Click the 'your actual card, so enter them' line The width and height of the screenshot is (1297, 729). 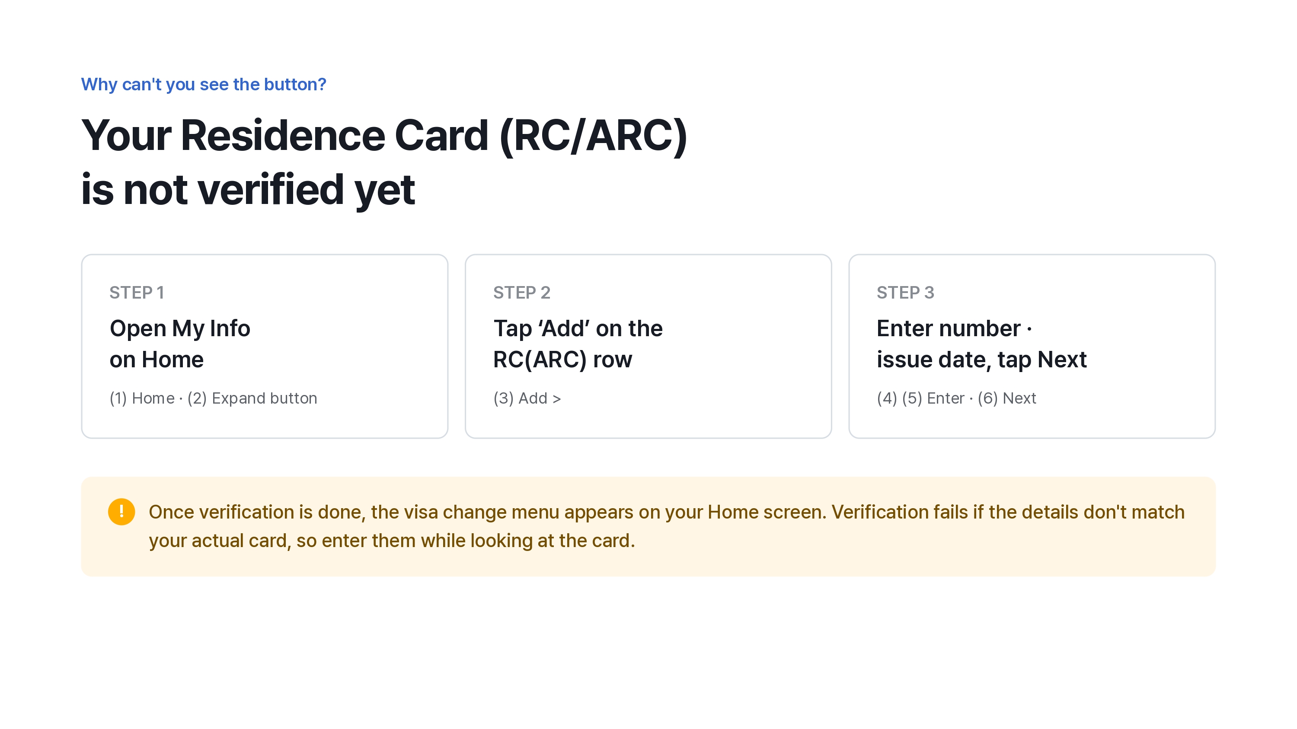coord(392,541)
